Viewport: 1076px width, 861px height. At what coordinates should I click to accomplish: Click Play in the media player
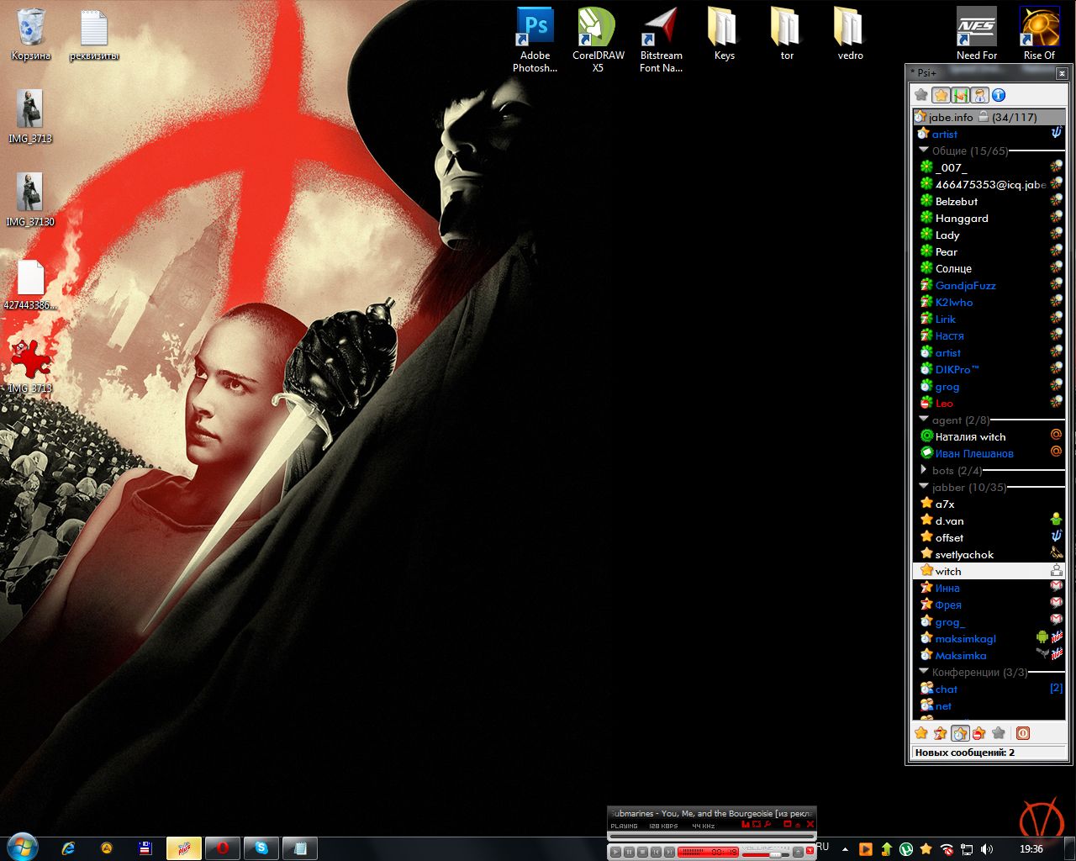616,852
